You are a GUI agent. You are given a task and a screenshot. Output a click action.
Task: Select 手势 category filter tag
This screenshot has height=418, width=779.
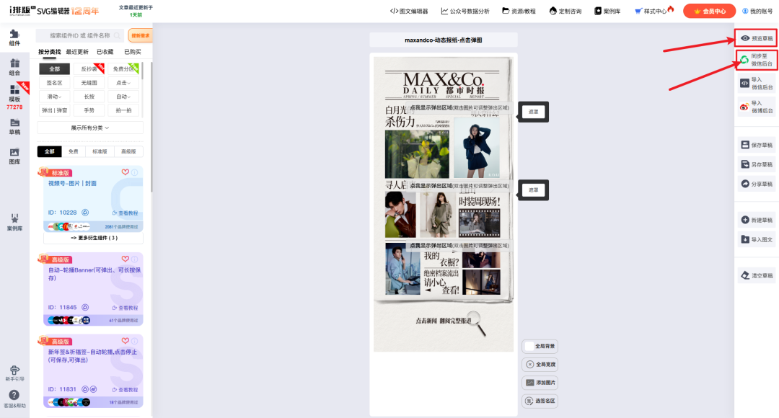pyautogui.click(x=89, y=111)
